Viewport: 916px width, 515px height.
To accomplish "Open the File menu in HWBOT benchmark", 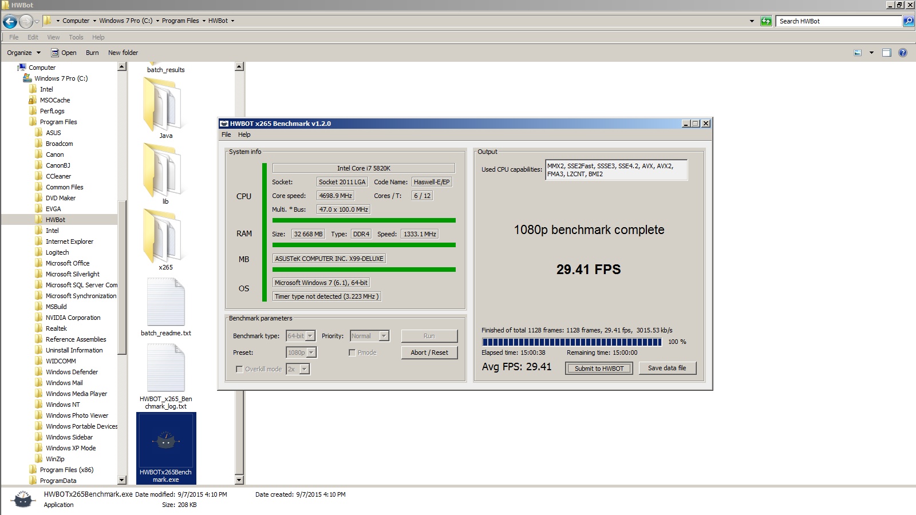I will coord(226,134).
